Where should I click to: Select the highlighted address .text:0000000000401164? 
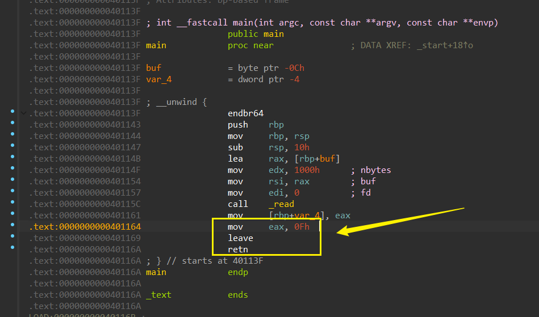pos(85,227)
